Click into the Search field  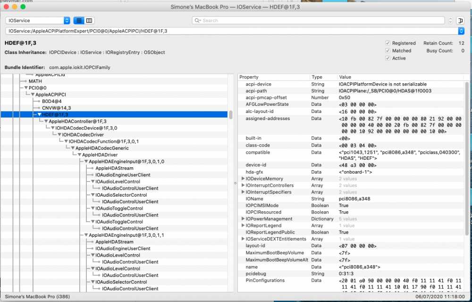pos(318,20)
